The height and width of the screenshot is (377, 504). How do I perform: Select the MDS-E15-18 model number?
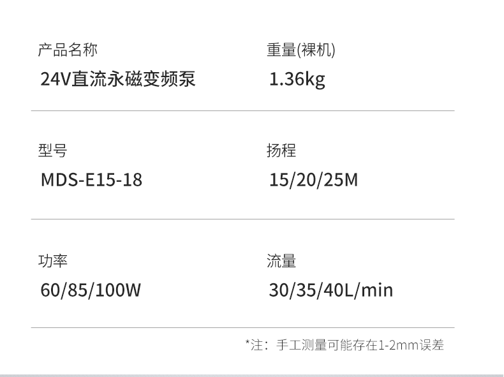pos(91,180)
